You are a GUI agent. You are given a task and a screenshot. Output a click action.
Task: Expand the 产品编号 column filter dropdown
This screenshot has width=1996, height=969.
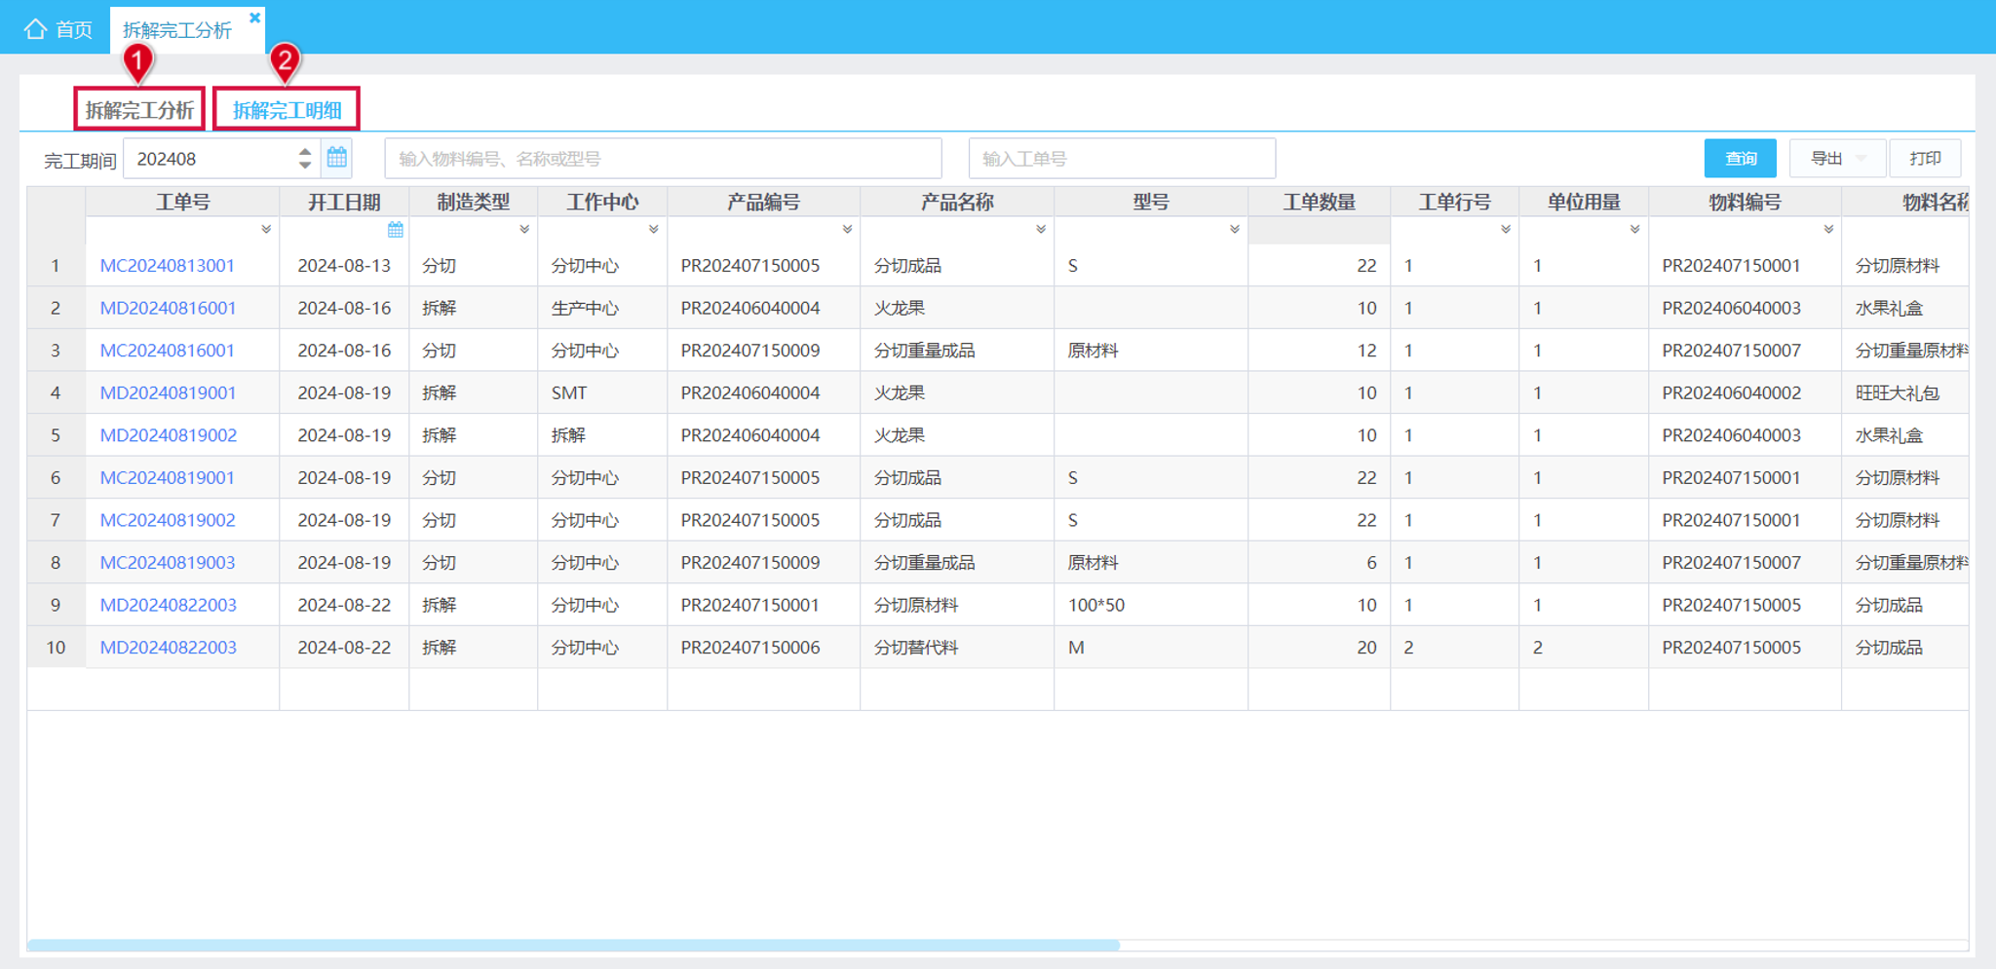click(847, 230)
